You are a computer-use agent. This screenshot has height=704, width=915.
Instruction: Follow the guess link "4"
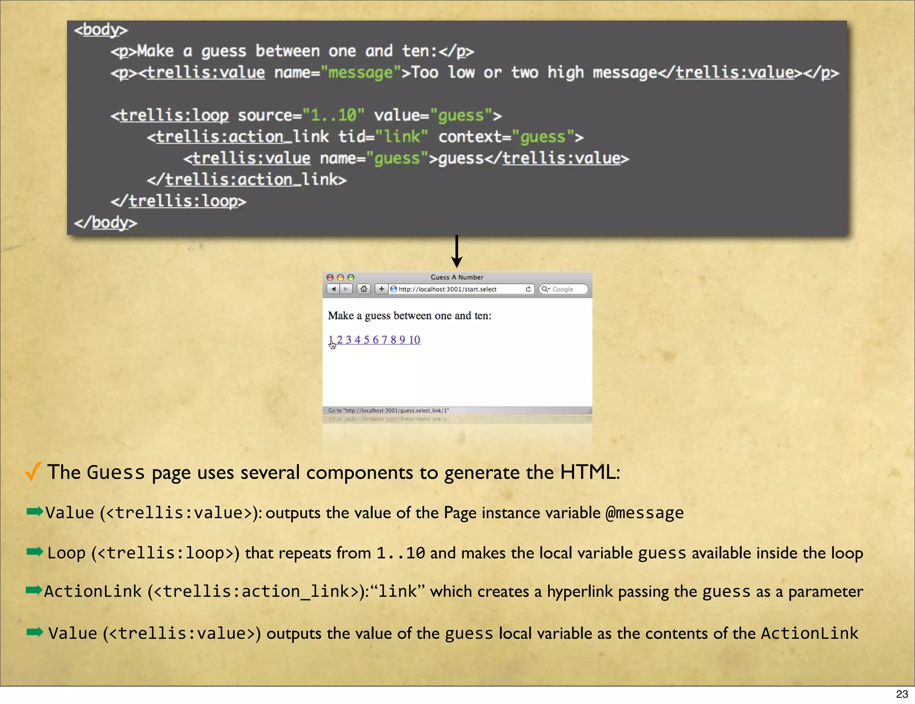(357, 339)
